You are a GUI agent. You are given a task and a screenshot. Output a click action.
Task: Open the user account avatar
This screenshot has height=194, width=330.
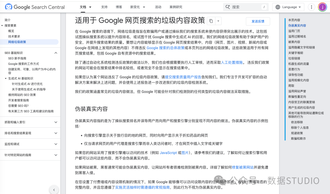coord(322,7)
